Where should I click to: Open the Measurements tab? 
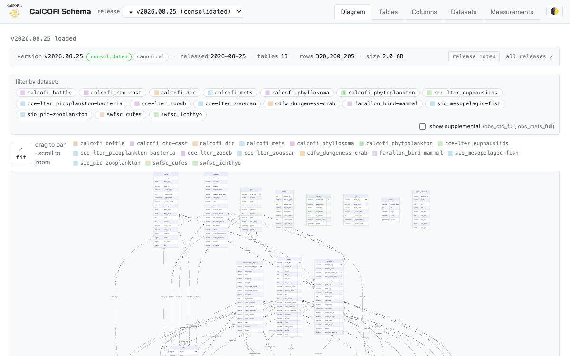[x=512, y=12]
